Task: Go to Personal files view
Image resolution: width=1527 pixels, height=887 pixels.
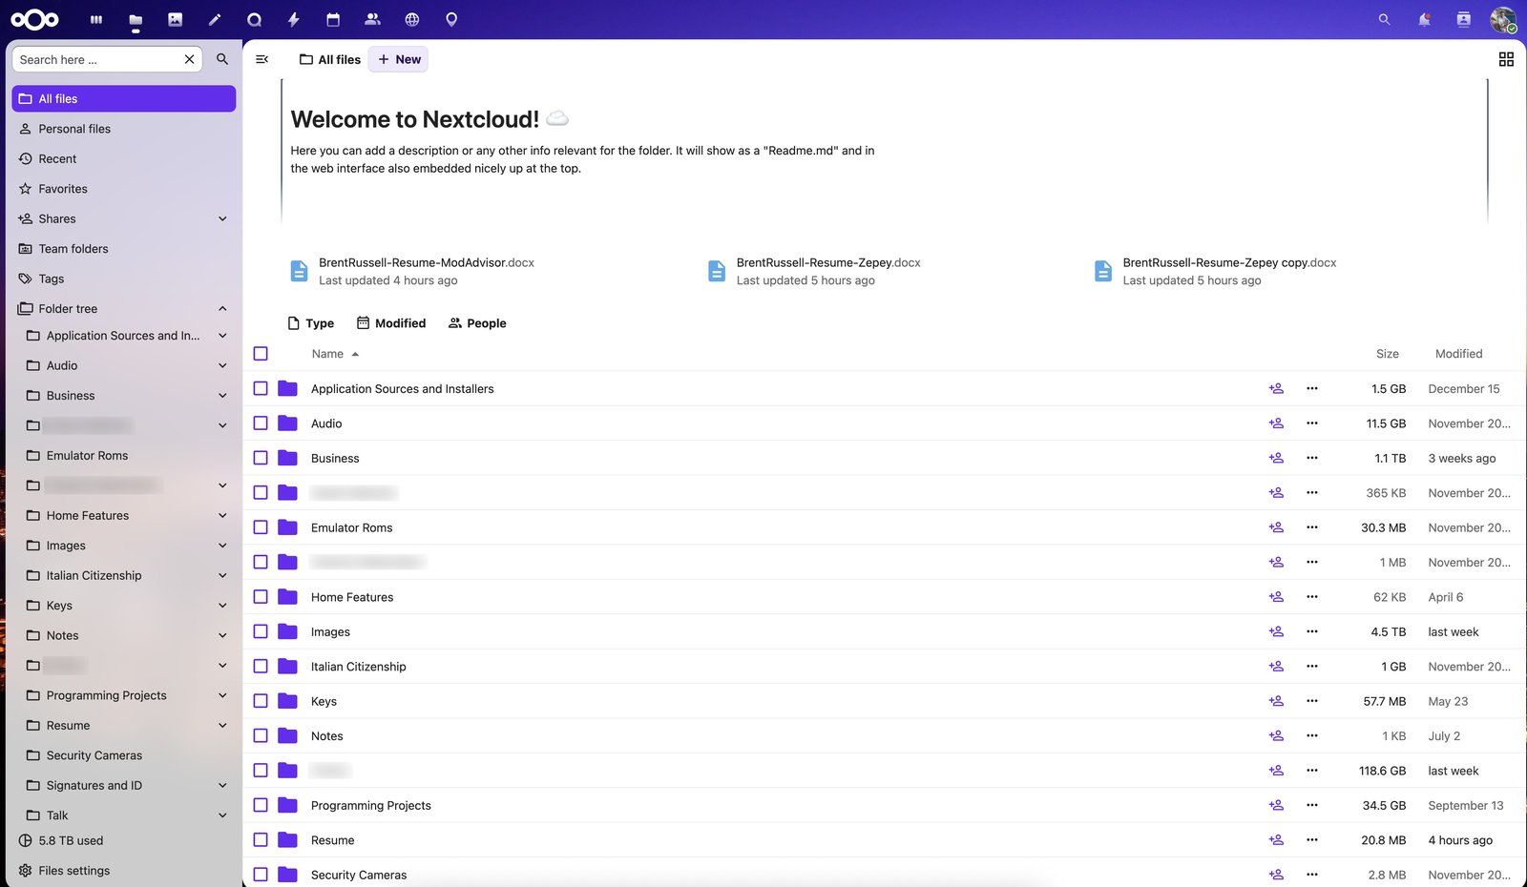Action: pyautogui.click(x=124, y=129)
